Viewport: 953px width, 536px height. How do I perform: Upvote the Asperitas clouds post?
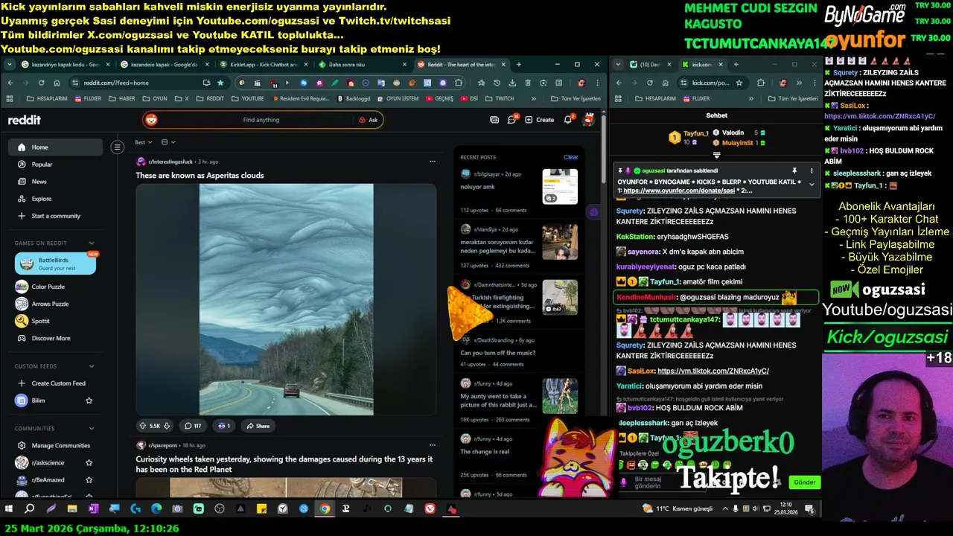142,426
